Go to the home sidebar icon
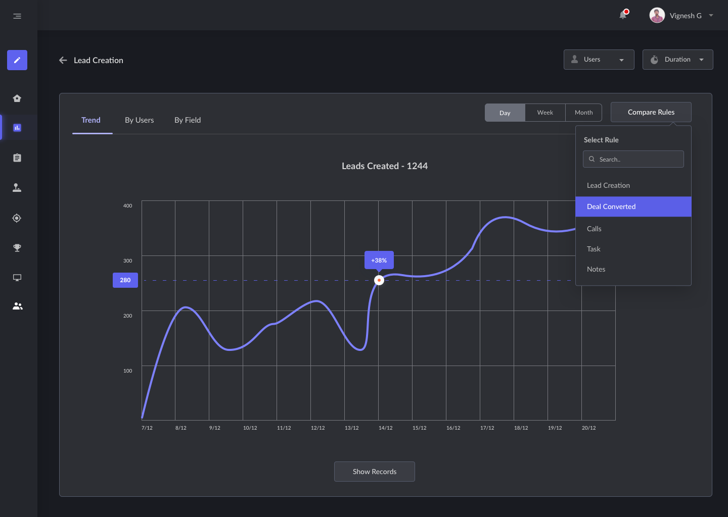This screenshot has height=517, width=728. (x=17, y=98)
